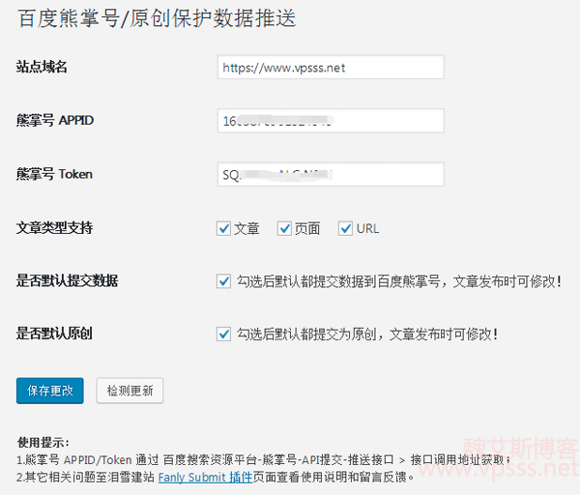Click the 是否默认原创 label on the left

coord(55,335)
